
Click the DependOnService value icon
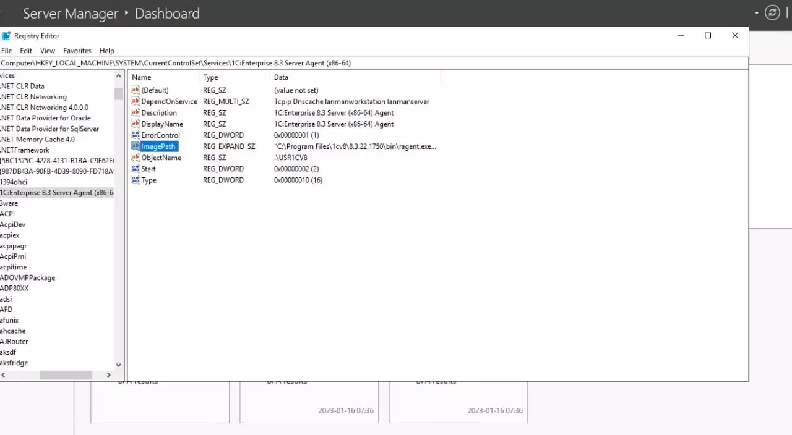coord(136,101)
